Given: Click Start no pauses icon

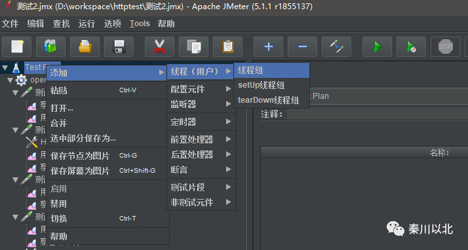Looking at the screenshot, I should click(x=411, y=46).
